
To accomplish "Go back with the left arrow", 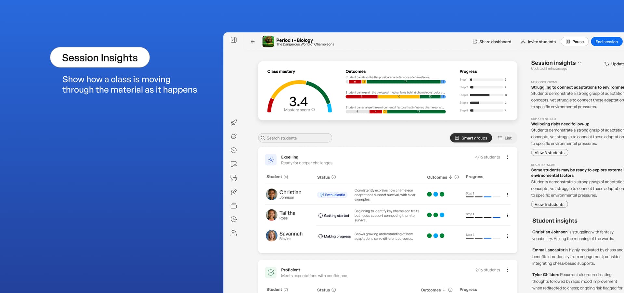I will (x=253, y=42).
